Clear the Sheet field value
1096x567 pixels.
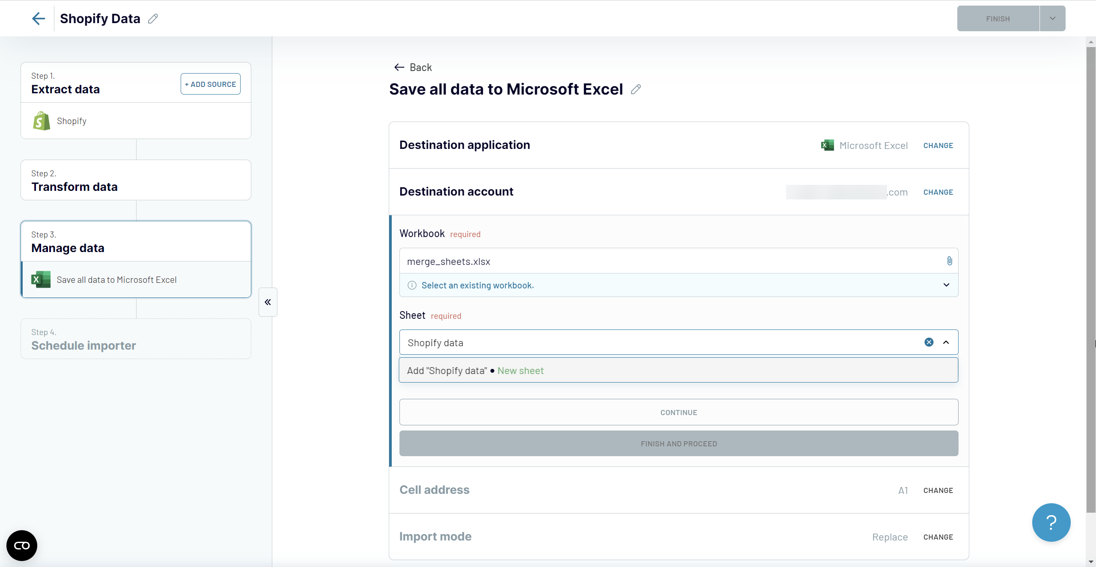click(929, 342)
